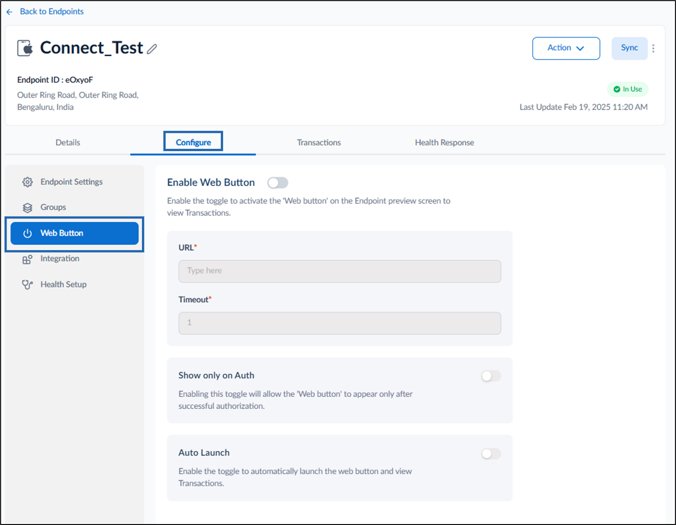
Task: Expand the Action dropdown
Action: [566, 48]
